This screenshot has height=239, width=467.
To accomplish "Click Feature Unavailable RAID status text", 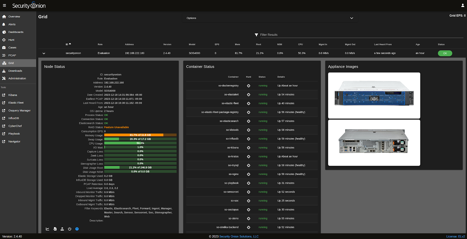I will tap(116, 127).
